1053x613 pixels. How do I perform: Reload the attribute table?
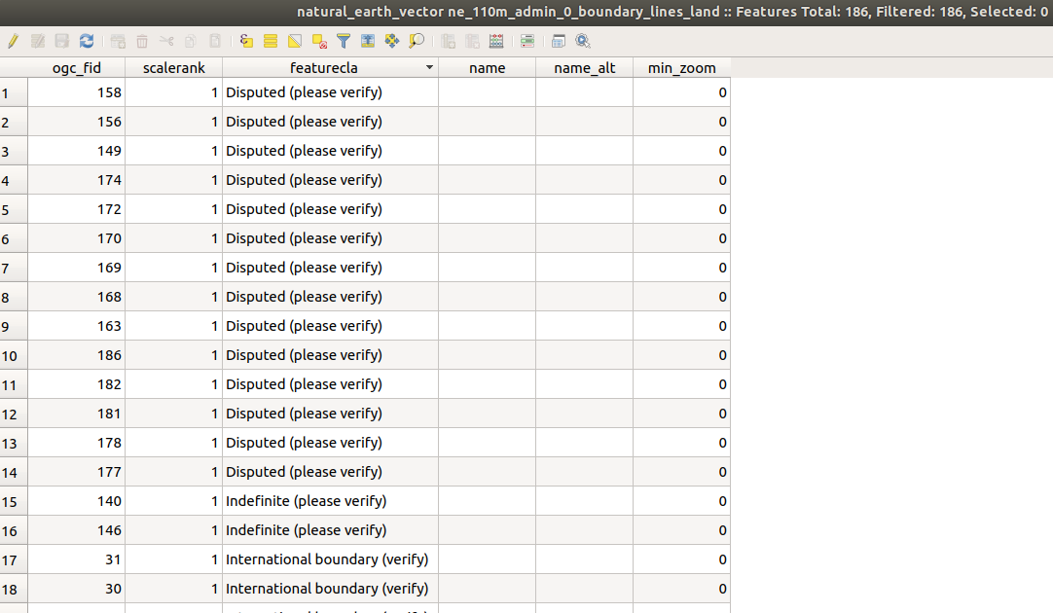tap(86, 41)
